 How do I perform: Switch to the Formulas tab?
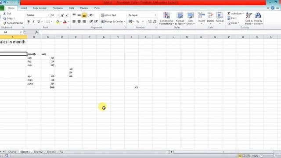click(58, 8)
